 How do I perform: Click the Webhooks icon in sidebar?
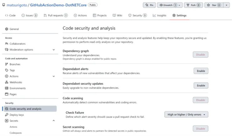(x=7, y=82)
